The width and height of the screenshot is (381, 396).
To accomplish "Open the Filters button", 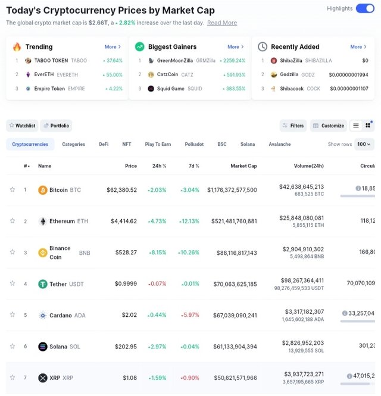I will [292, 126].
